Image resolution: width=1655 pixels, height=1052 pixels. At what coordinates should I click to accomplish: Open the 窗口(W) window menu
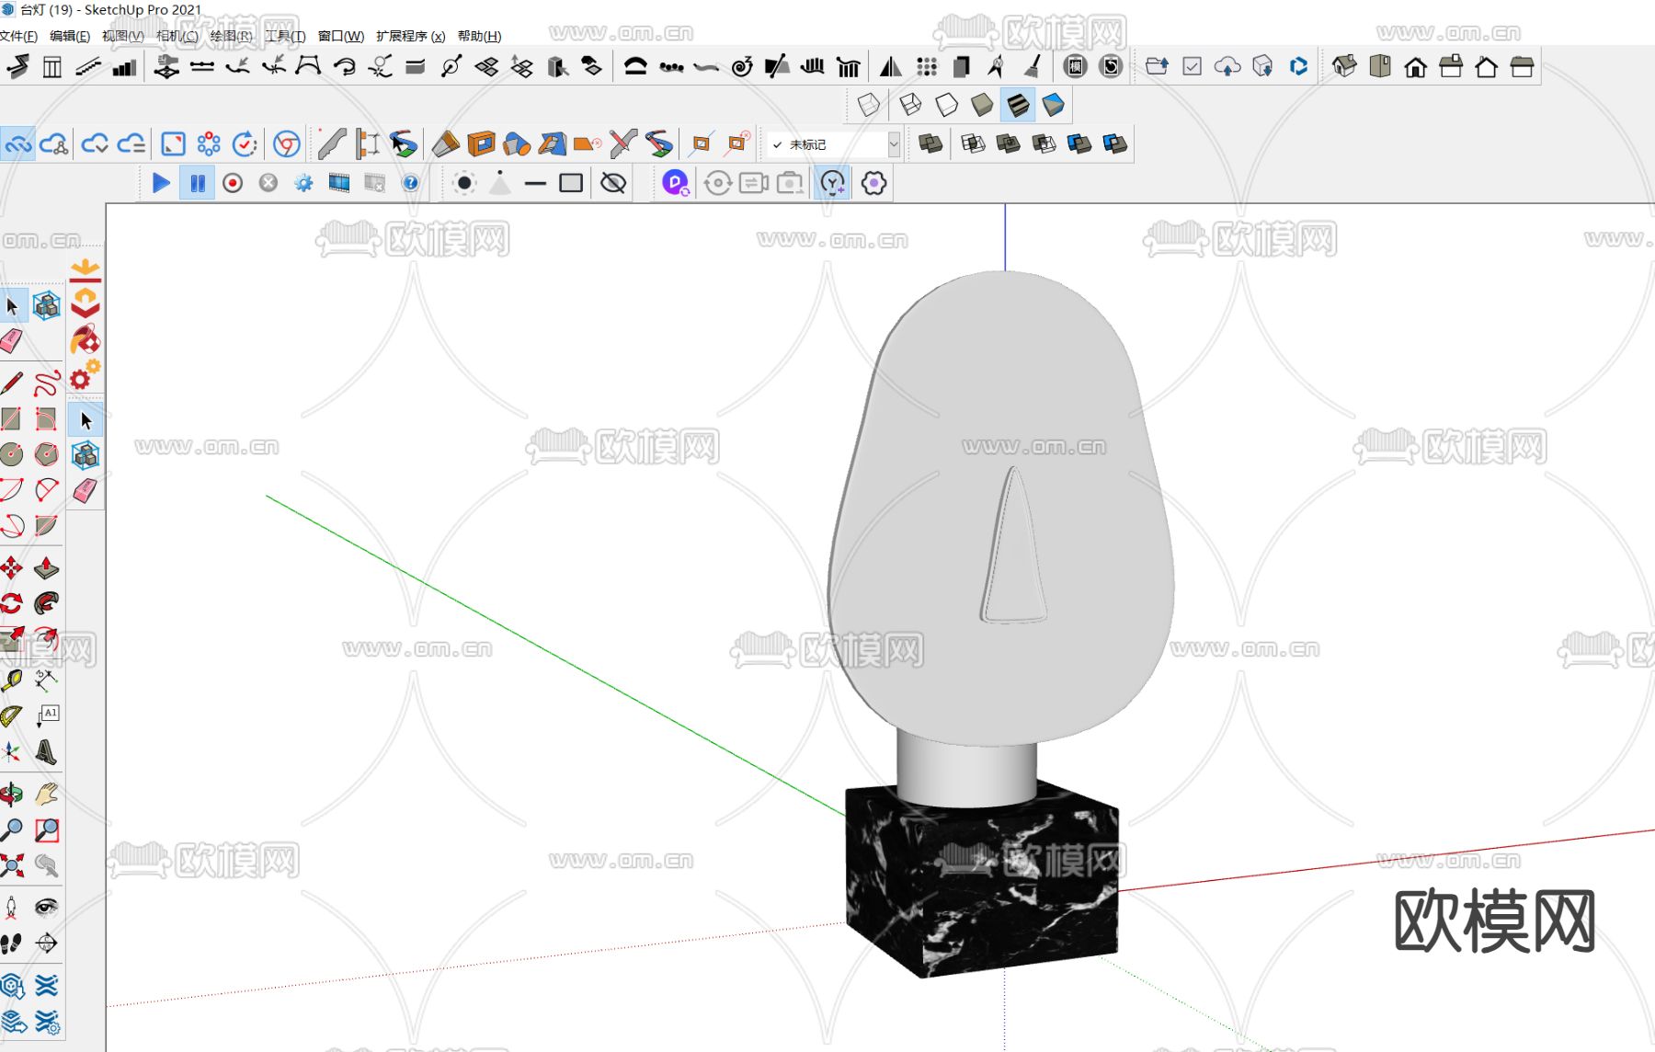coord(340,36)
